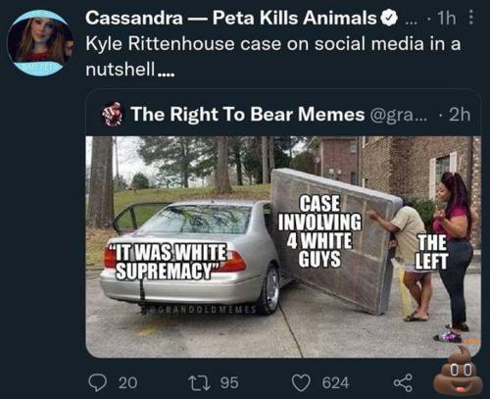Click The Right To Bear Memes avatar
Screen dimensions: 490x399
[113, 114]
